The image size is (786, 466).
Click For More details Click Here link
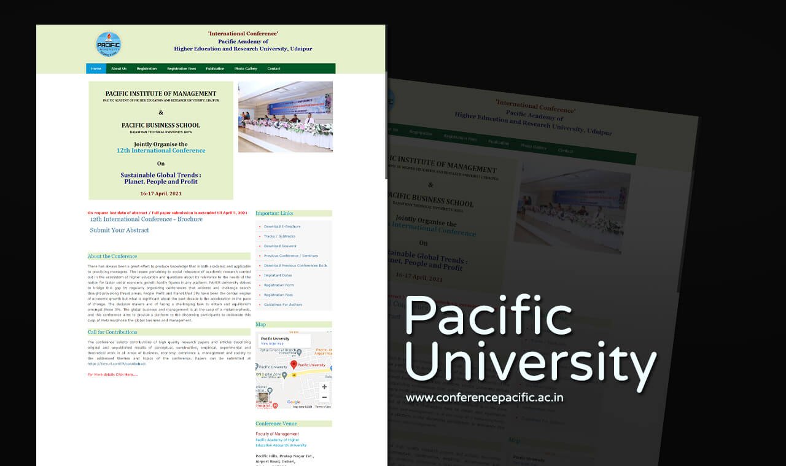click(112, 374)
